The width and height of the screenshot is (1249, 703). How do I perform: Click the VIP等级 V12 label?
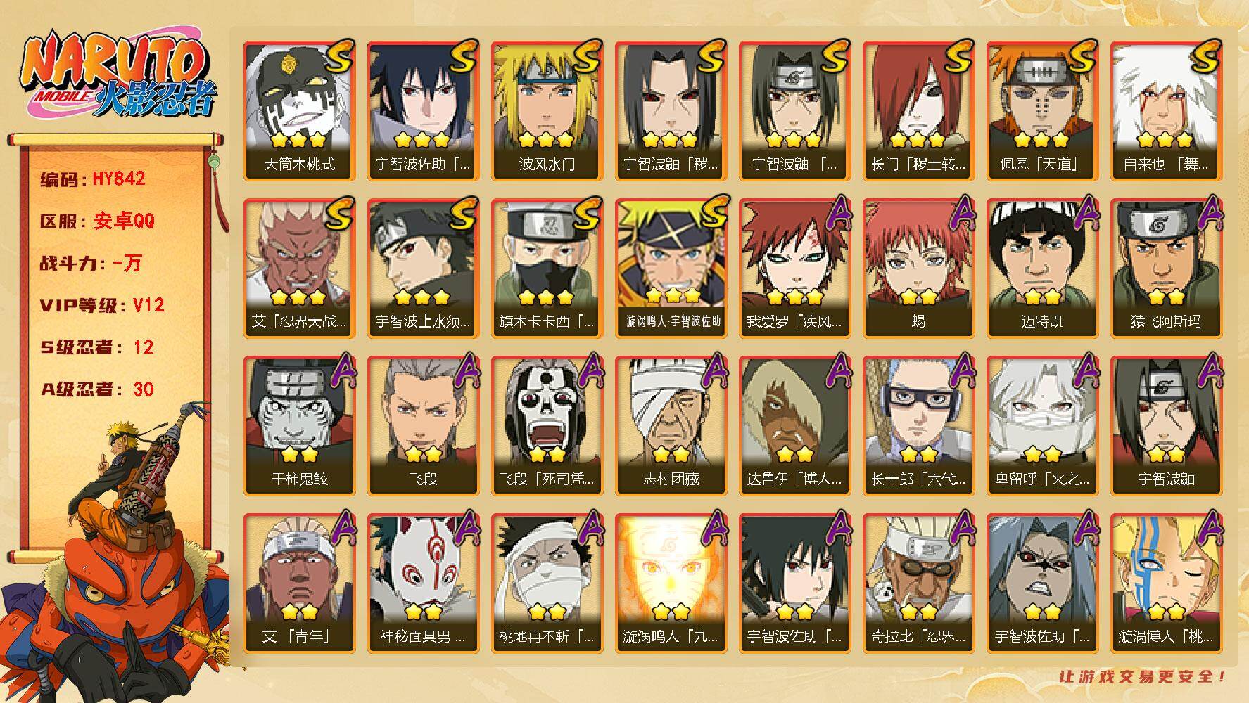point(102,305)
